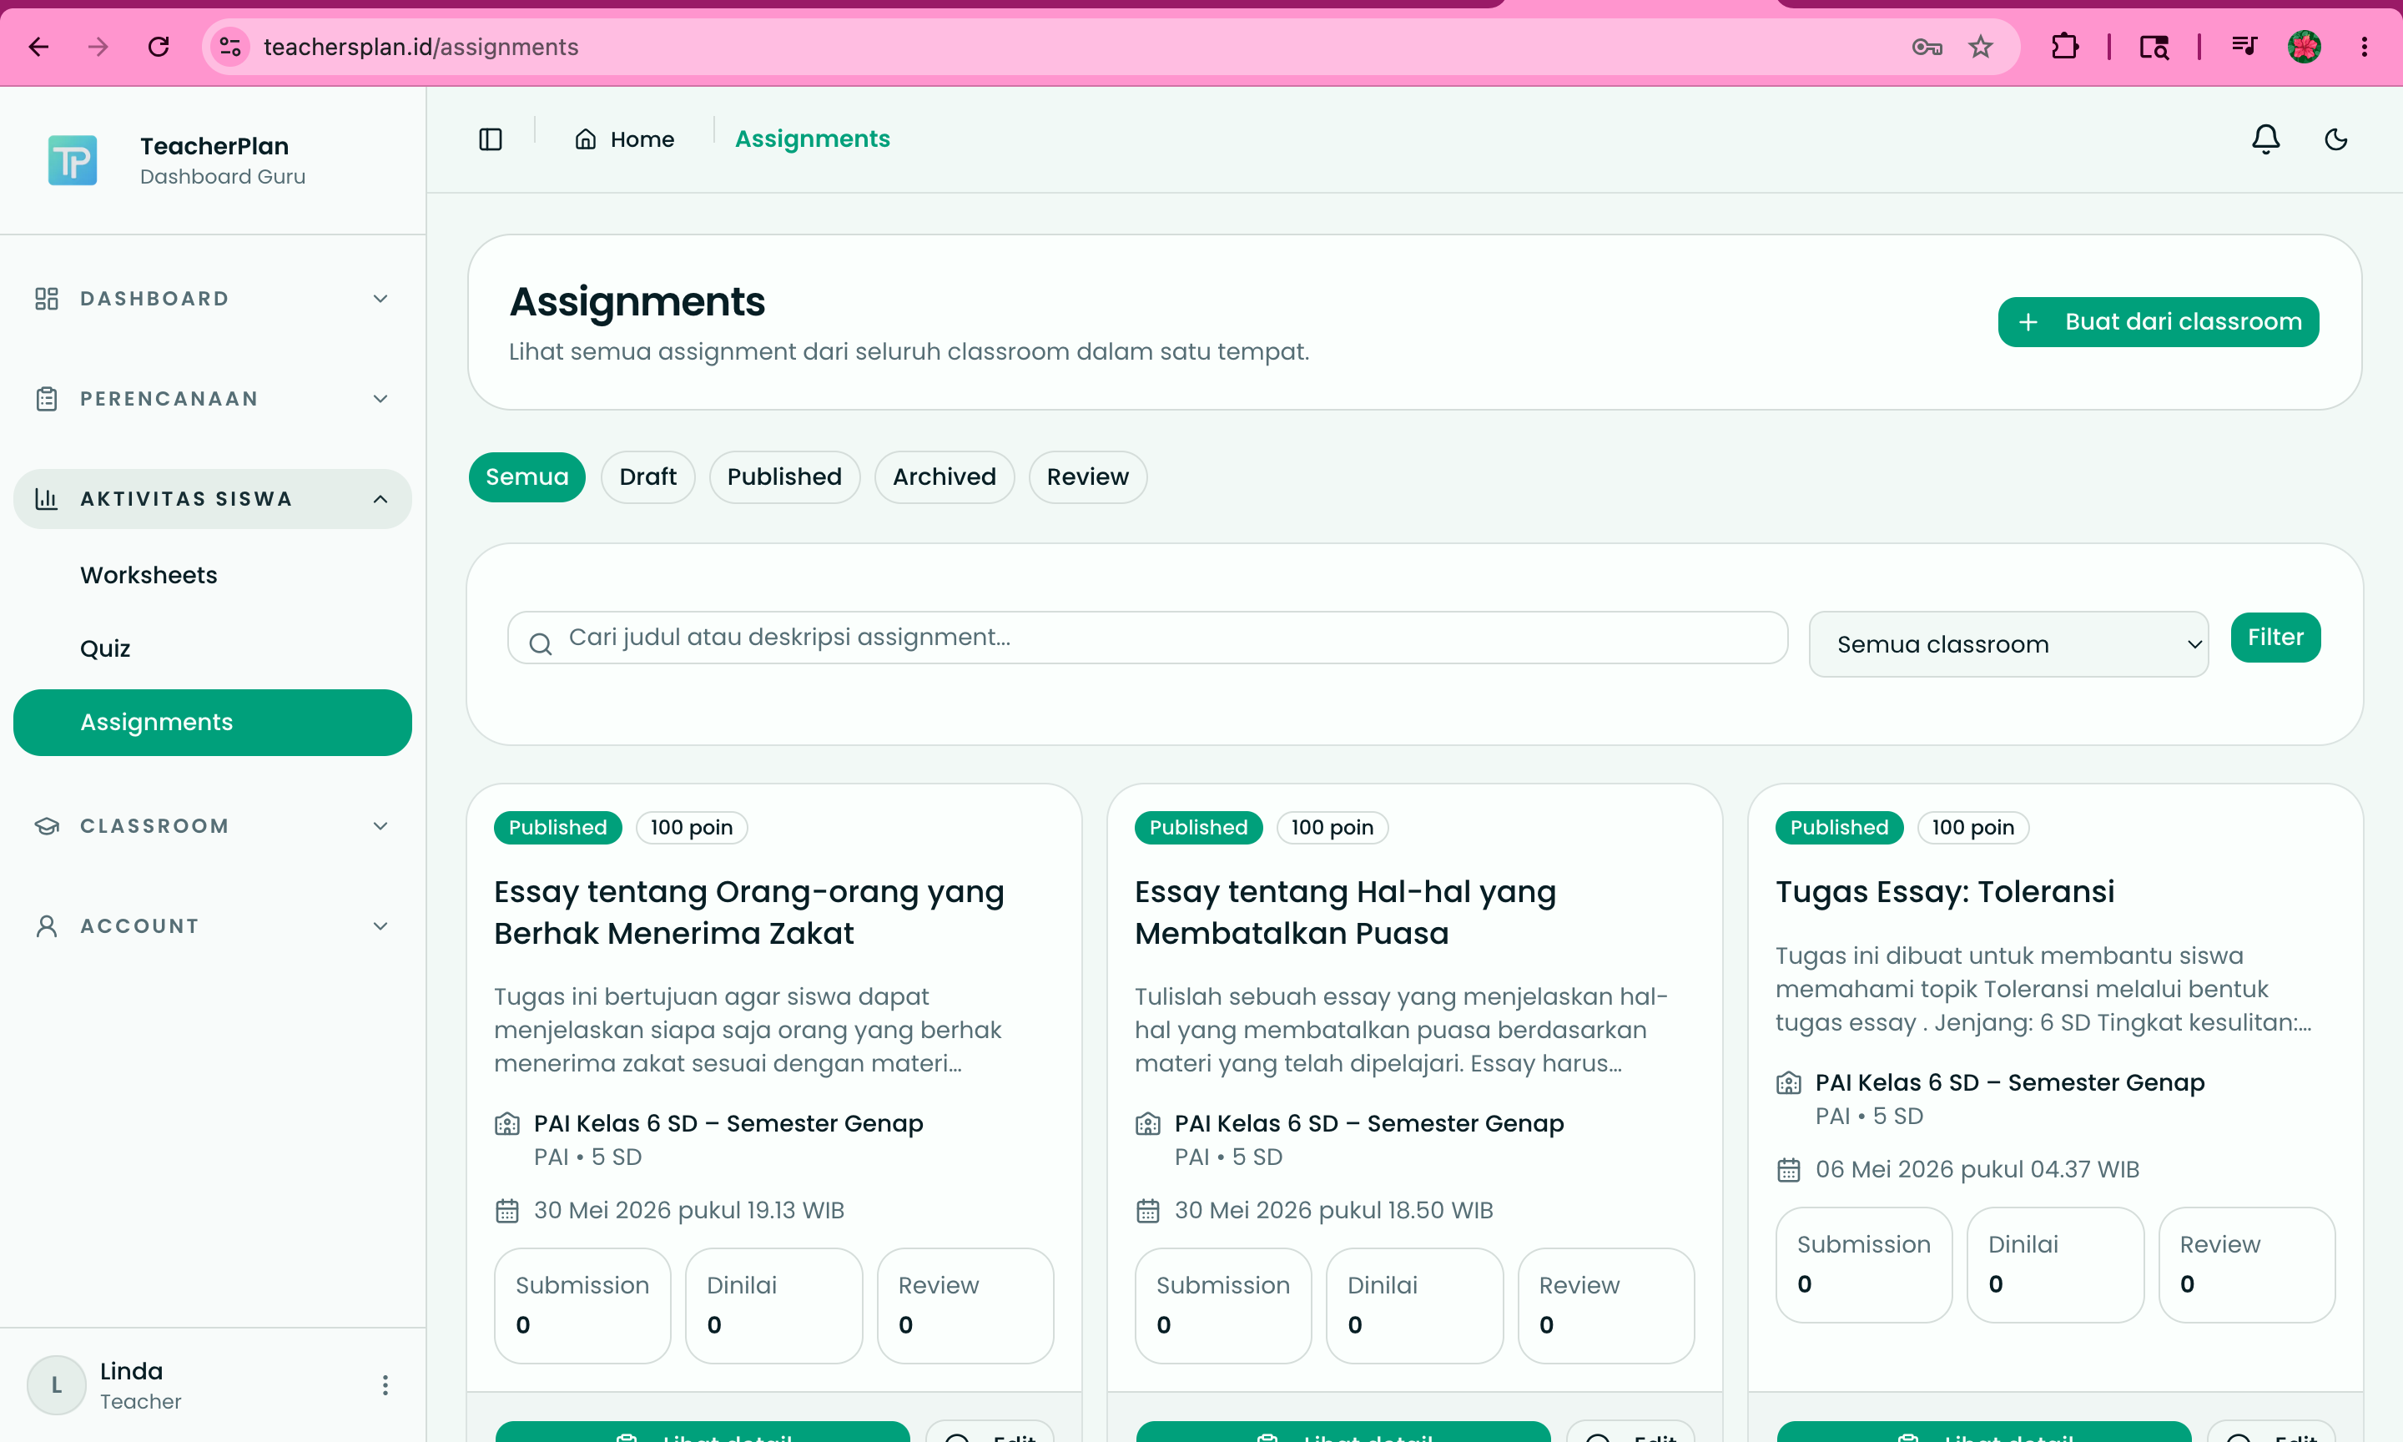Image resolution: width=2403 pixels, height=1442 pixels.
Task: Toggle dark mode with the moon icon
Action: coord(2335,139)
